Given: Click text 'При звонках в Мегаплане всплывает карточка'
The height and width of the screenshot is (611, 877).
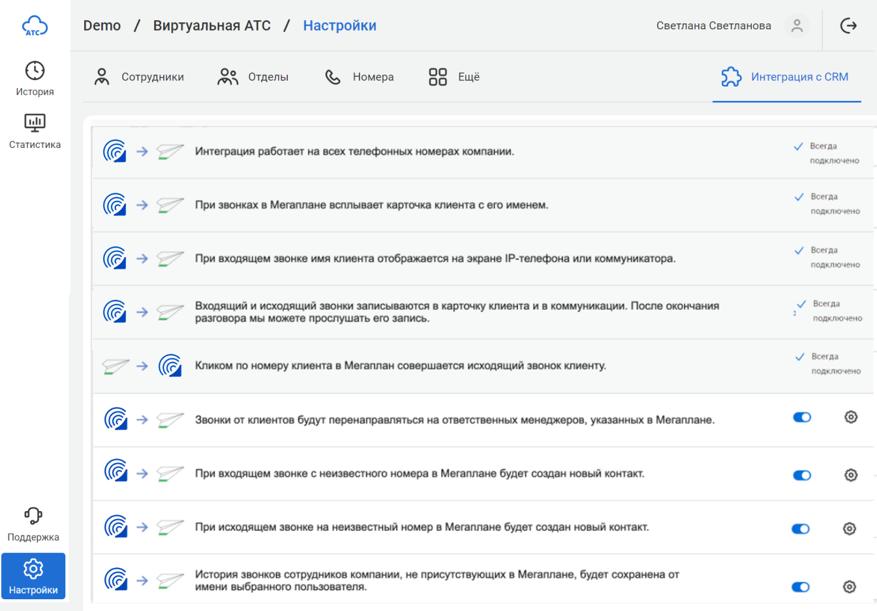Looking at the screenshot, I should [x=372, y=205].
